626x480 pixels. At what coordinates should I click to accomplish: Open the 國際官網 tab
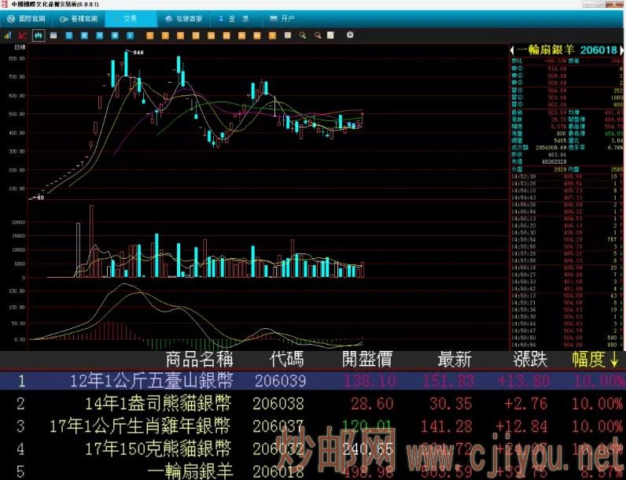27,19
